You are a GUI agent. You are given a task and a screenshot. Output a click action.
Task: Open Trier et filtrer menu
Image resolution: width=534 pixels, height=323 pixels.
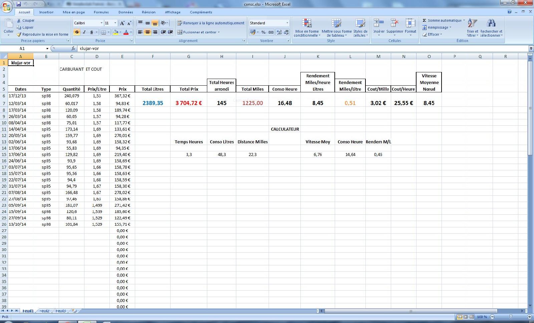(472, 28)
